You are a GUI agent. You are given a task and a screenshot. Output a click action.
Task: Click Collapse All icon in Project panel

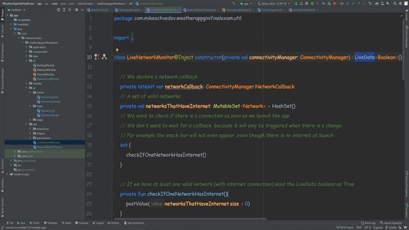pos(70,10)
